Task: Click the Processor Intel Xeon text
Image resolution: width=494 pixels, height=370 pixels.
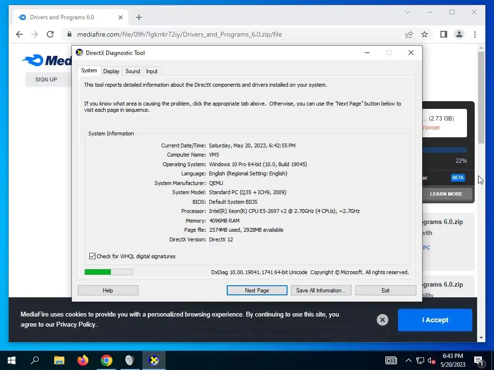Action: 284,211
